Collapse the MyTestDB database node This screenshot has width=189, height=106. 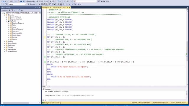(6, 21)
